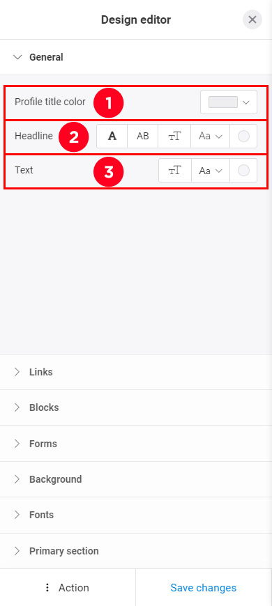
Task: Pick Headline color circle
Action: pyautogui.click(x=243, y=136)
